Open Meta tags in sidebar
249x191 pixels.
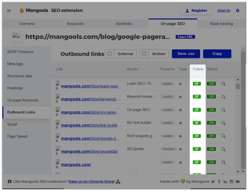click(x=15, y=64)
